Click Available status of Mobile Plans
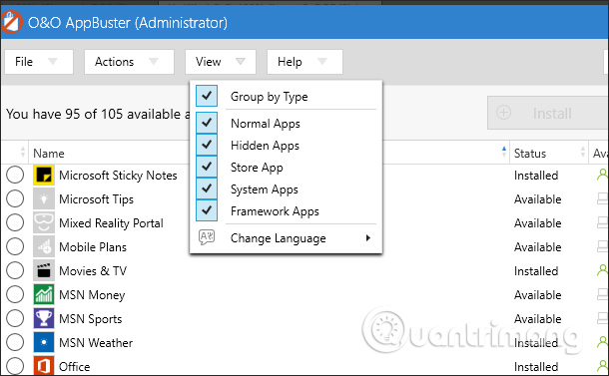This screenshot has height=376, width=609. pyautogui.click(x=537, y=247)
